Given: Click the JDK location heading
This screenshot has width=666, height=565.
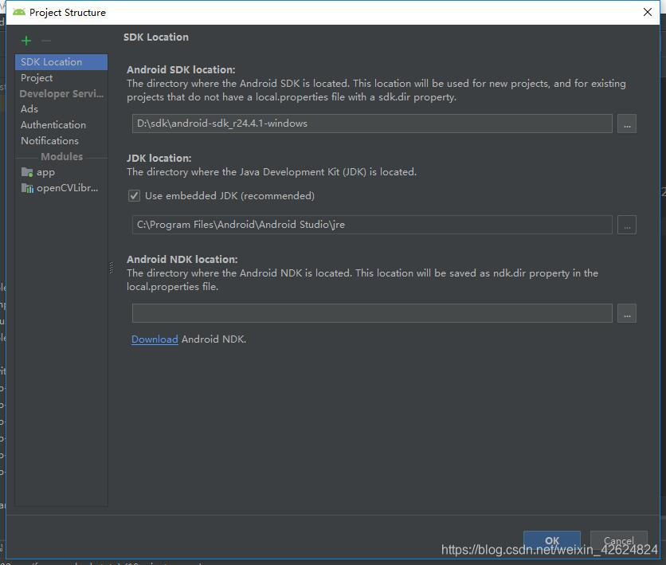Looking at the screenshot, I should pos(159,158).
